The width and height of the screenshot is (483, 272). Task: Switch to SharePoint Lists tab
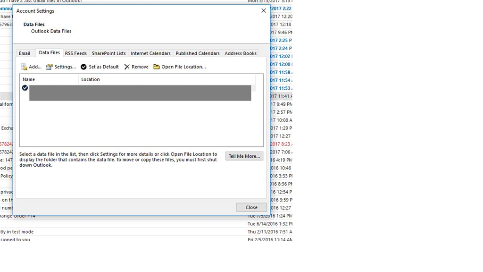click(109, 53)
